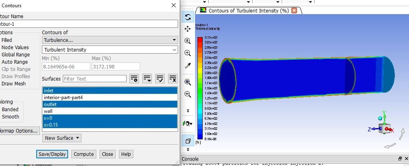Close the Console panel
409x166 pixels.
click(x=406, y=159)
